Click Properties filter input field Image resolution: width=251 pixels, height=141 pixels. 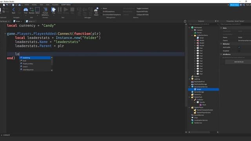tap(235, 24)
